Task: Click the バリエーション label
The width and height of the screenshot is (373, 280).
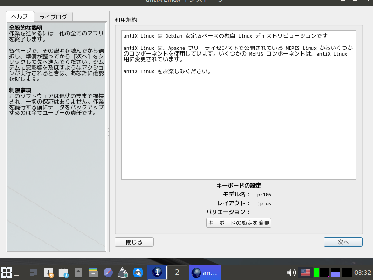Action: (228, 212)
